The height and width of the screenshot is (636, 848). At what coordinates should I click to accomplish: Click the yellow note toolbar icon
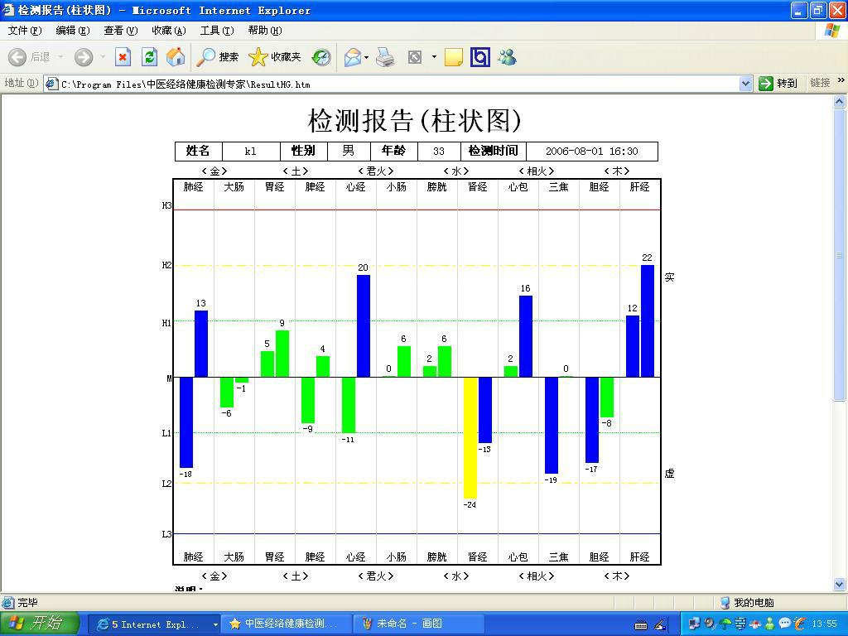453,57
